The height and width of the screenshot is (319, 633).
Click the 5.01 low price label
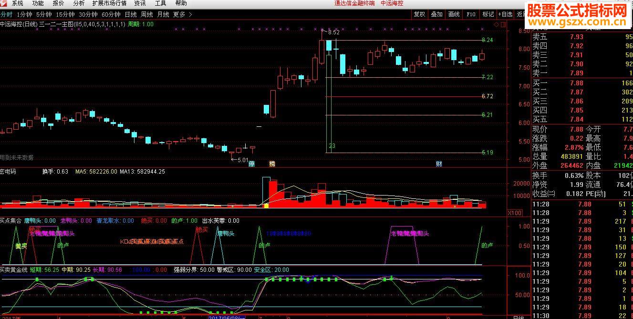pos(243,160)
